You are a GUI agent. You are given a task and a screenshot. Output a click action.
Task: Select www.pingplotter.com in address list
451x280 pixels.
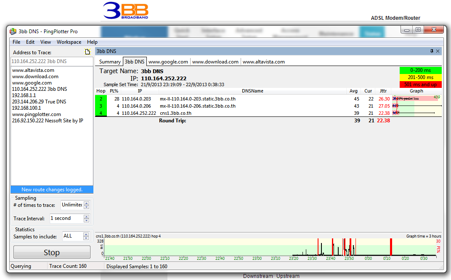click(x=37, y=114)
